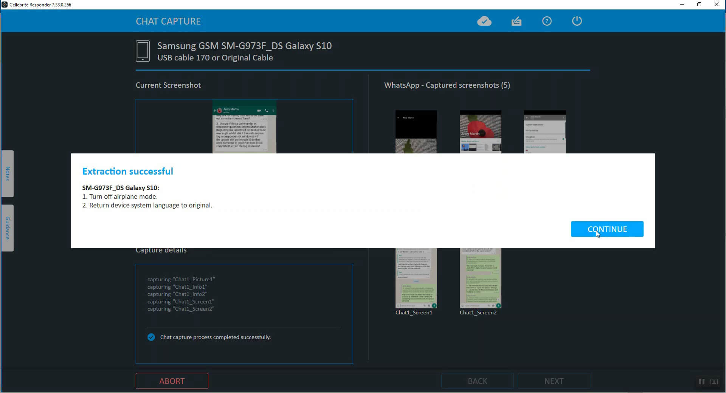Click the red ABORT button

click(x=172, y=381)
